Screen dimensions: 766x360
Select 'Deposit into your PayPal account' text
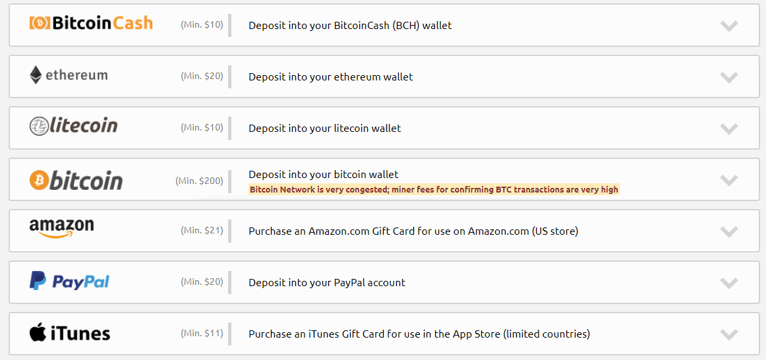point(326,283)
